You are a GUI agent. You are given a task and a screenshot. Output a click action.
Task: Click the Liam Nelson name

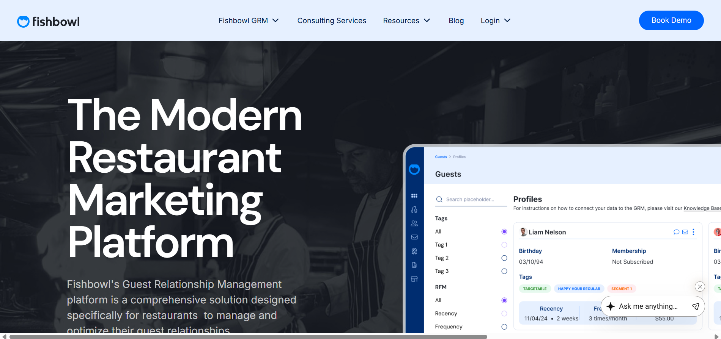(x=547, y=232)
